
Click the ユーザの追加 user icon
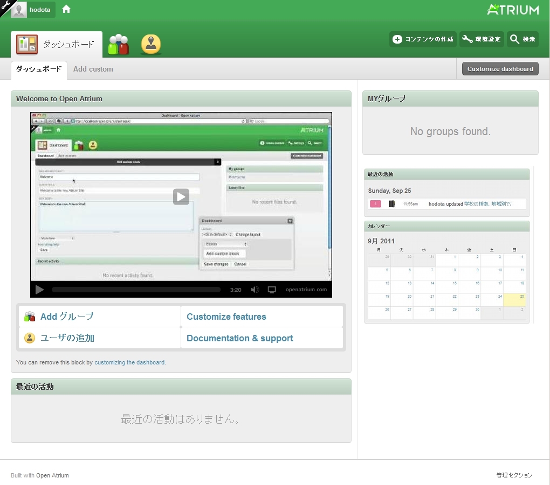(x=30, y=338)
